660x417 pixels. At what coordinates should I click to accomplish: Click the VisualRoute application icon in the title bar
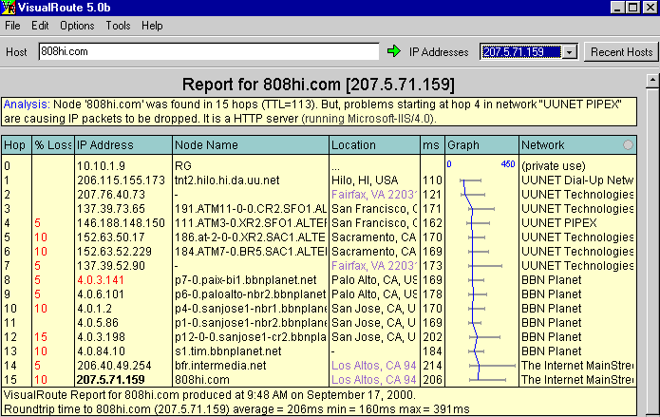[x=8, y=8]
